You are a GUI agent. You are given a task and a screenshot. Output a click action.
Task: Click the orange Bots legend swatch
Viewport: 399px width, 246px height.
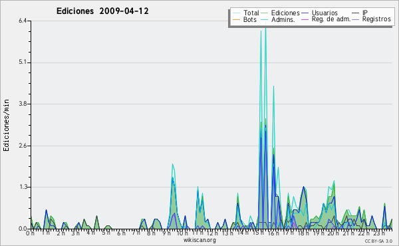click(236, 19)
